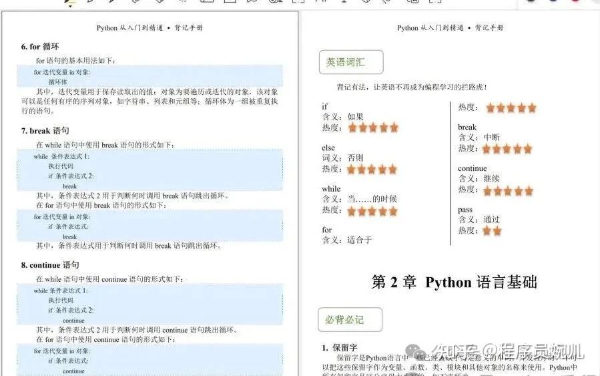The height and width of the screenshot is (376, 600).
Task: Click the vocabulary word "for" in word list
Action: pos(326,230)
